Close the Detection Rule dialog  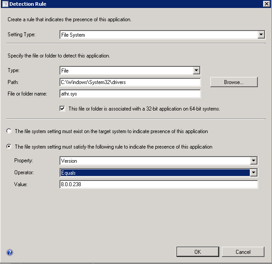[x=266, y=4]
